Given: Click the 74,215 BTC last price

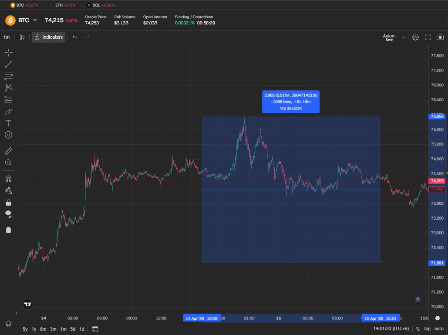Looking at the screenshot, I should coord(54,20).
